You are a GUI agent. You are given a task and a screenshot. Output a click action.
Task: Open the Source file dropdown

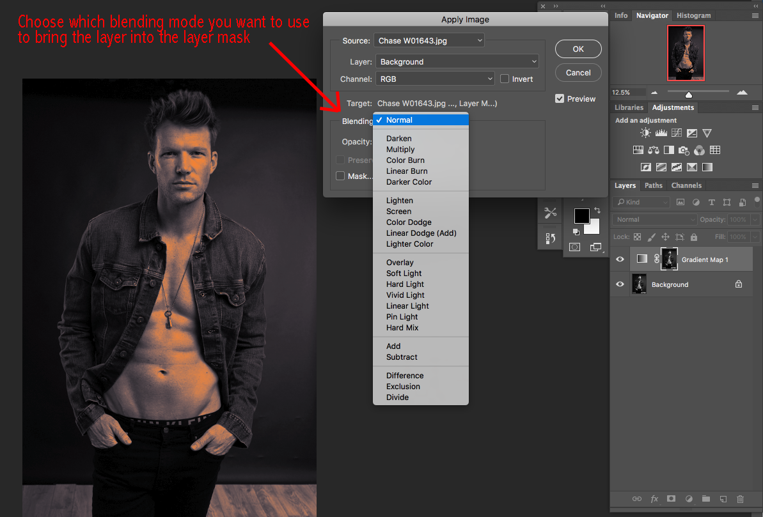(x=429, y=39)
